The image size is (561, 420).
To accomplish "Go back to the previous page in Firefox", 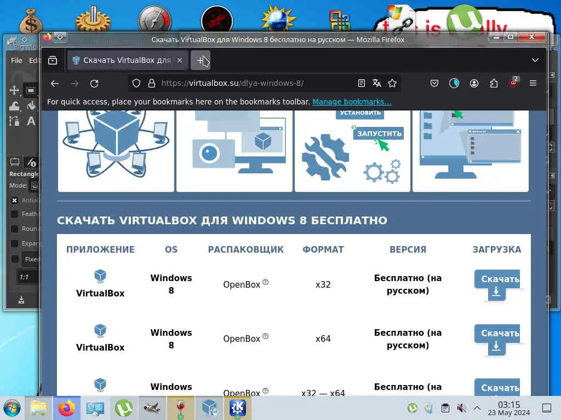I will pyautogui.click(x=55, y=84).
